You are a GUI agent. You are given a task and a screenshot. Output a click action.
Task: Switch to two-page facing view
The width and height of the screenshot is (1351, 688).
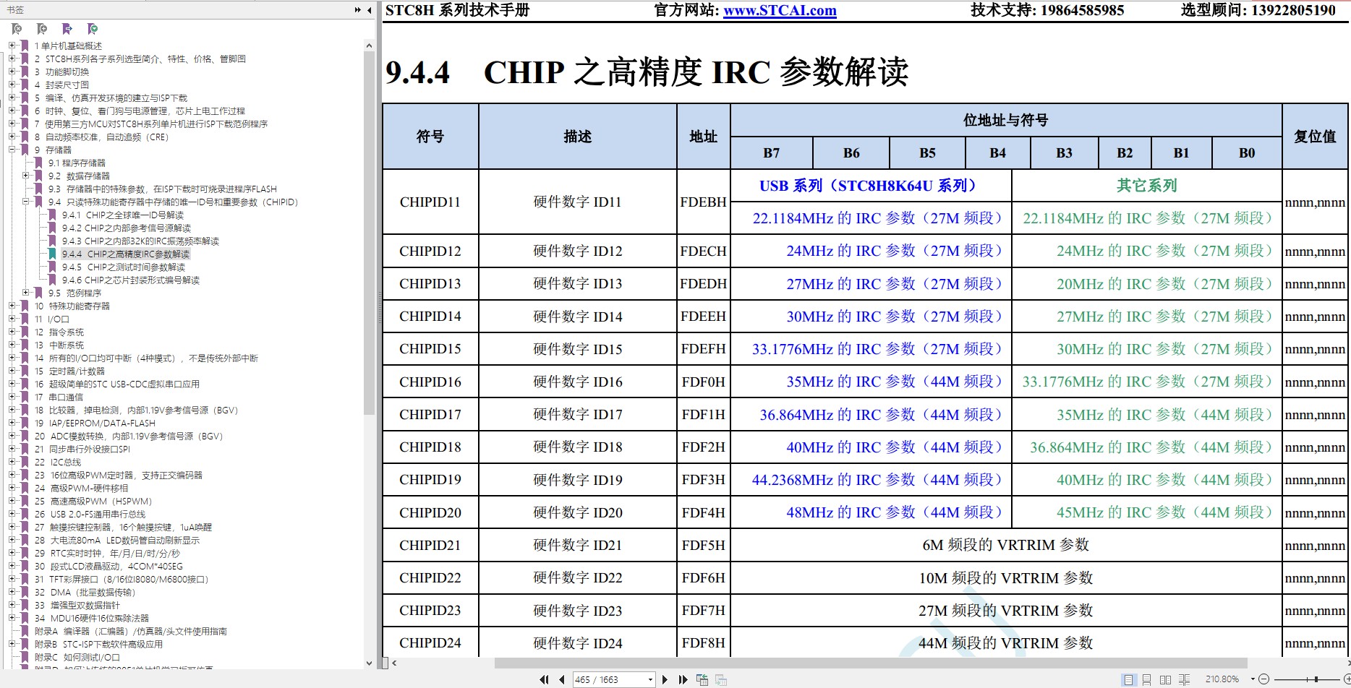pos(1165,679)
